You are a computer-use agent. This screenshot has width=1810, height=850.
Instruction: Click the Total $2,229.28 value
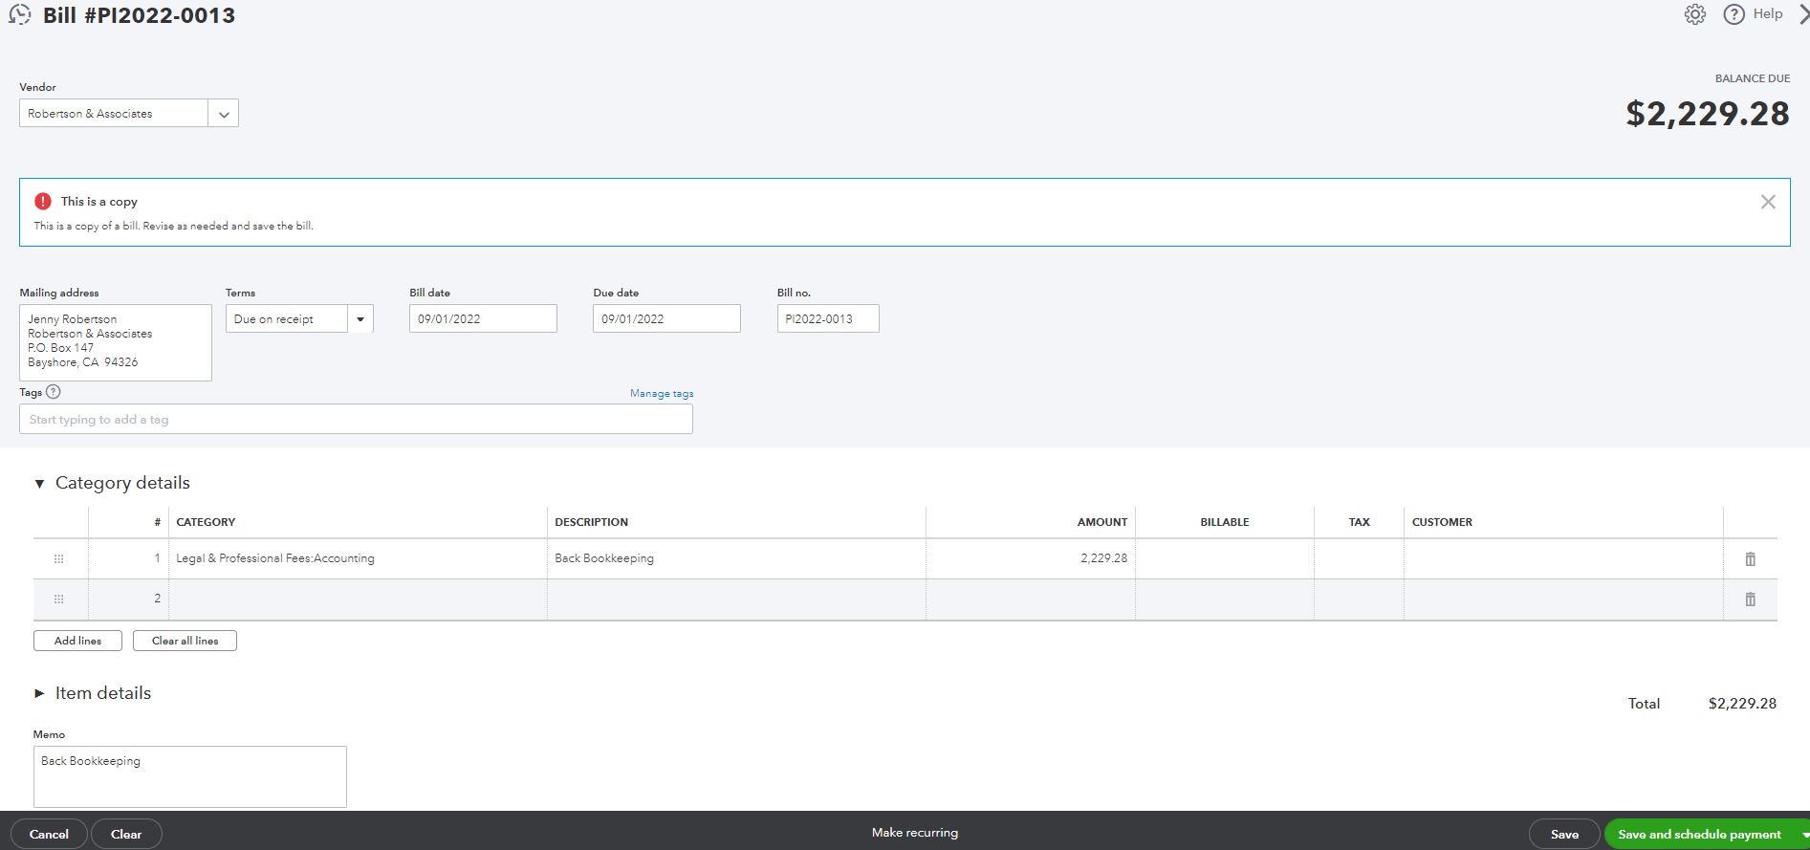1742,704
